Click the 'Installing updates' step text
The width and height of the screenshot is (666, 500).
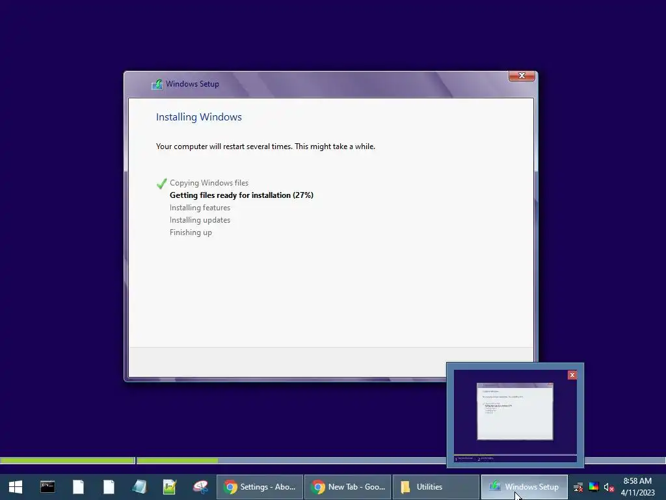[200, 220]
